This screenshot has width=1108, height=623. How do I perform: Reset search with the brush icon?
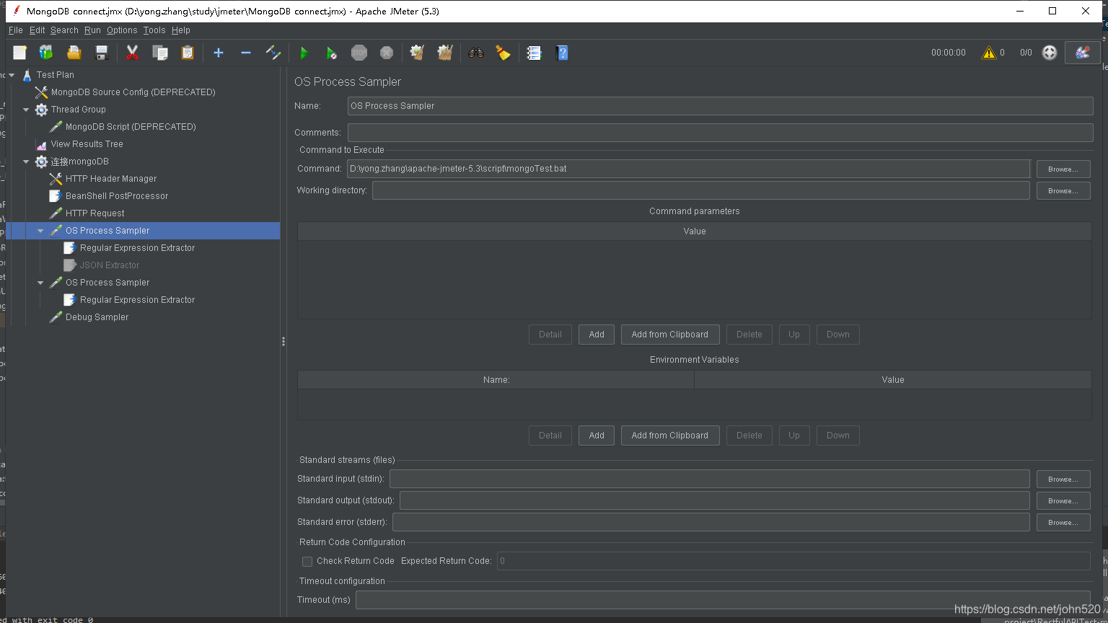[503, 53]
